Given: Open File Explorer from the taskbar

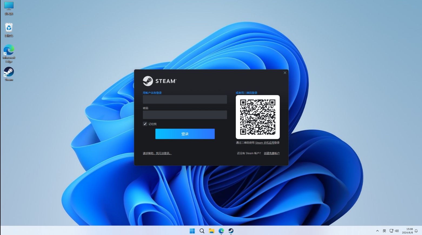Looking at the screenshot, I should pos(211,231).
